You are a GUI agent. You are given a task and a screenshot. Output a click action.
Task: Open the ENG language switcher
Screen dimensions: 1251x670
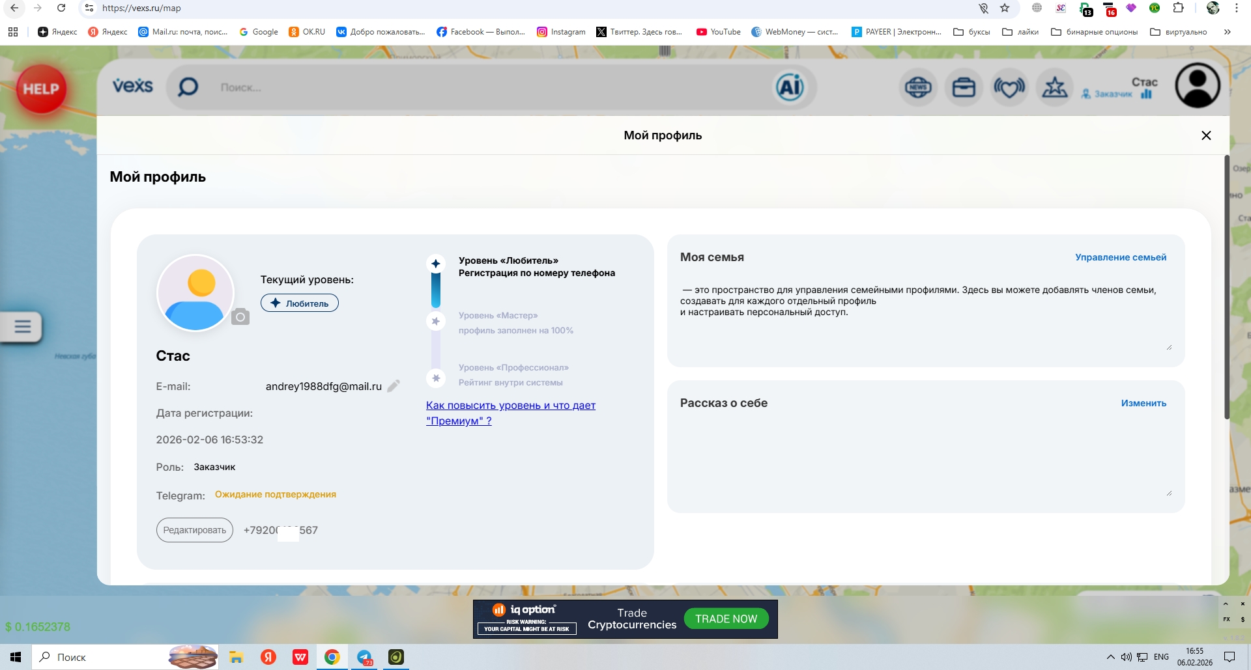1161,657
